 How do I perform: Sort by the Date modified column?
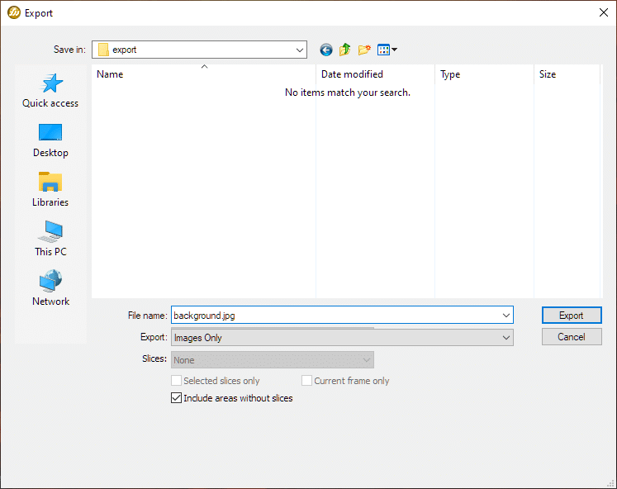(375, 74)
